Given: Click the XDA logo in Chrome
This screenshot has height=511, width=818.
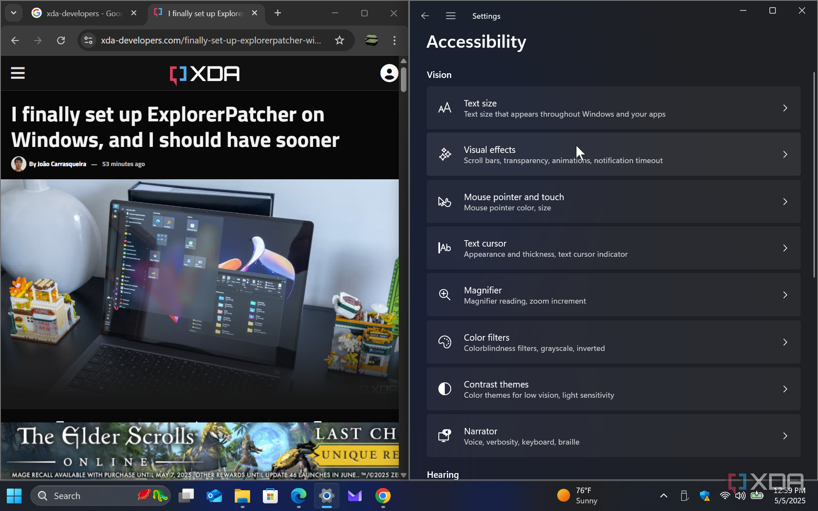Looking at the screenshot, I should click(204, 74).
